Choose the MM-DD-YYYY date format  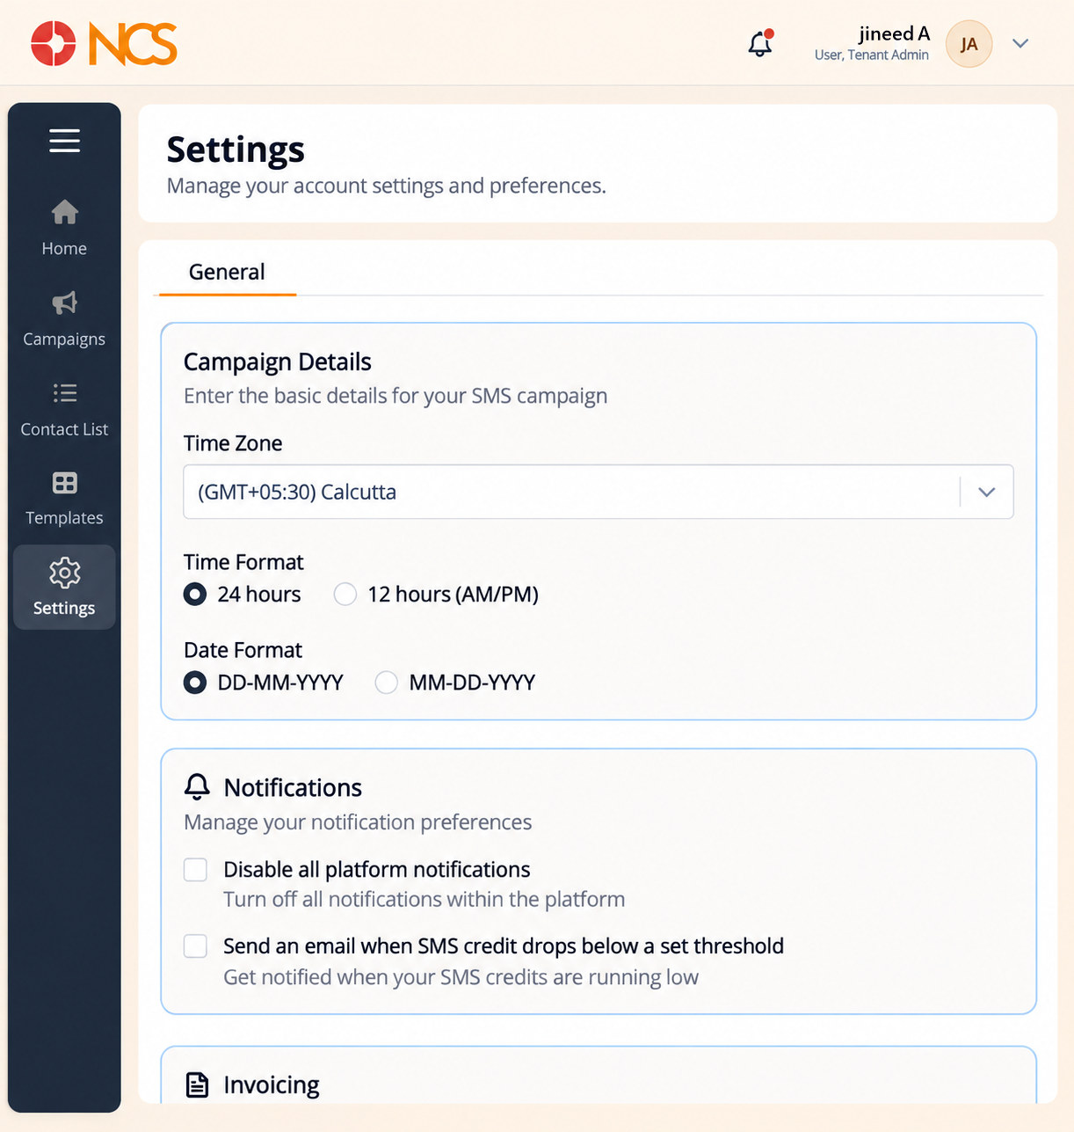[387, 683]
